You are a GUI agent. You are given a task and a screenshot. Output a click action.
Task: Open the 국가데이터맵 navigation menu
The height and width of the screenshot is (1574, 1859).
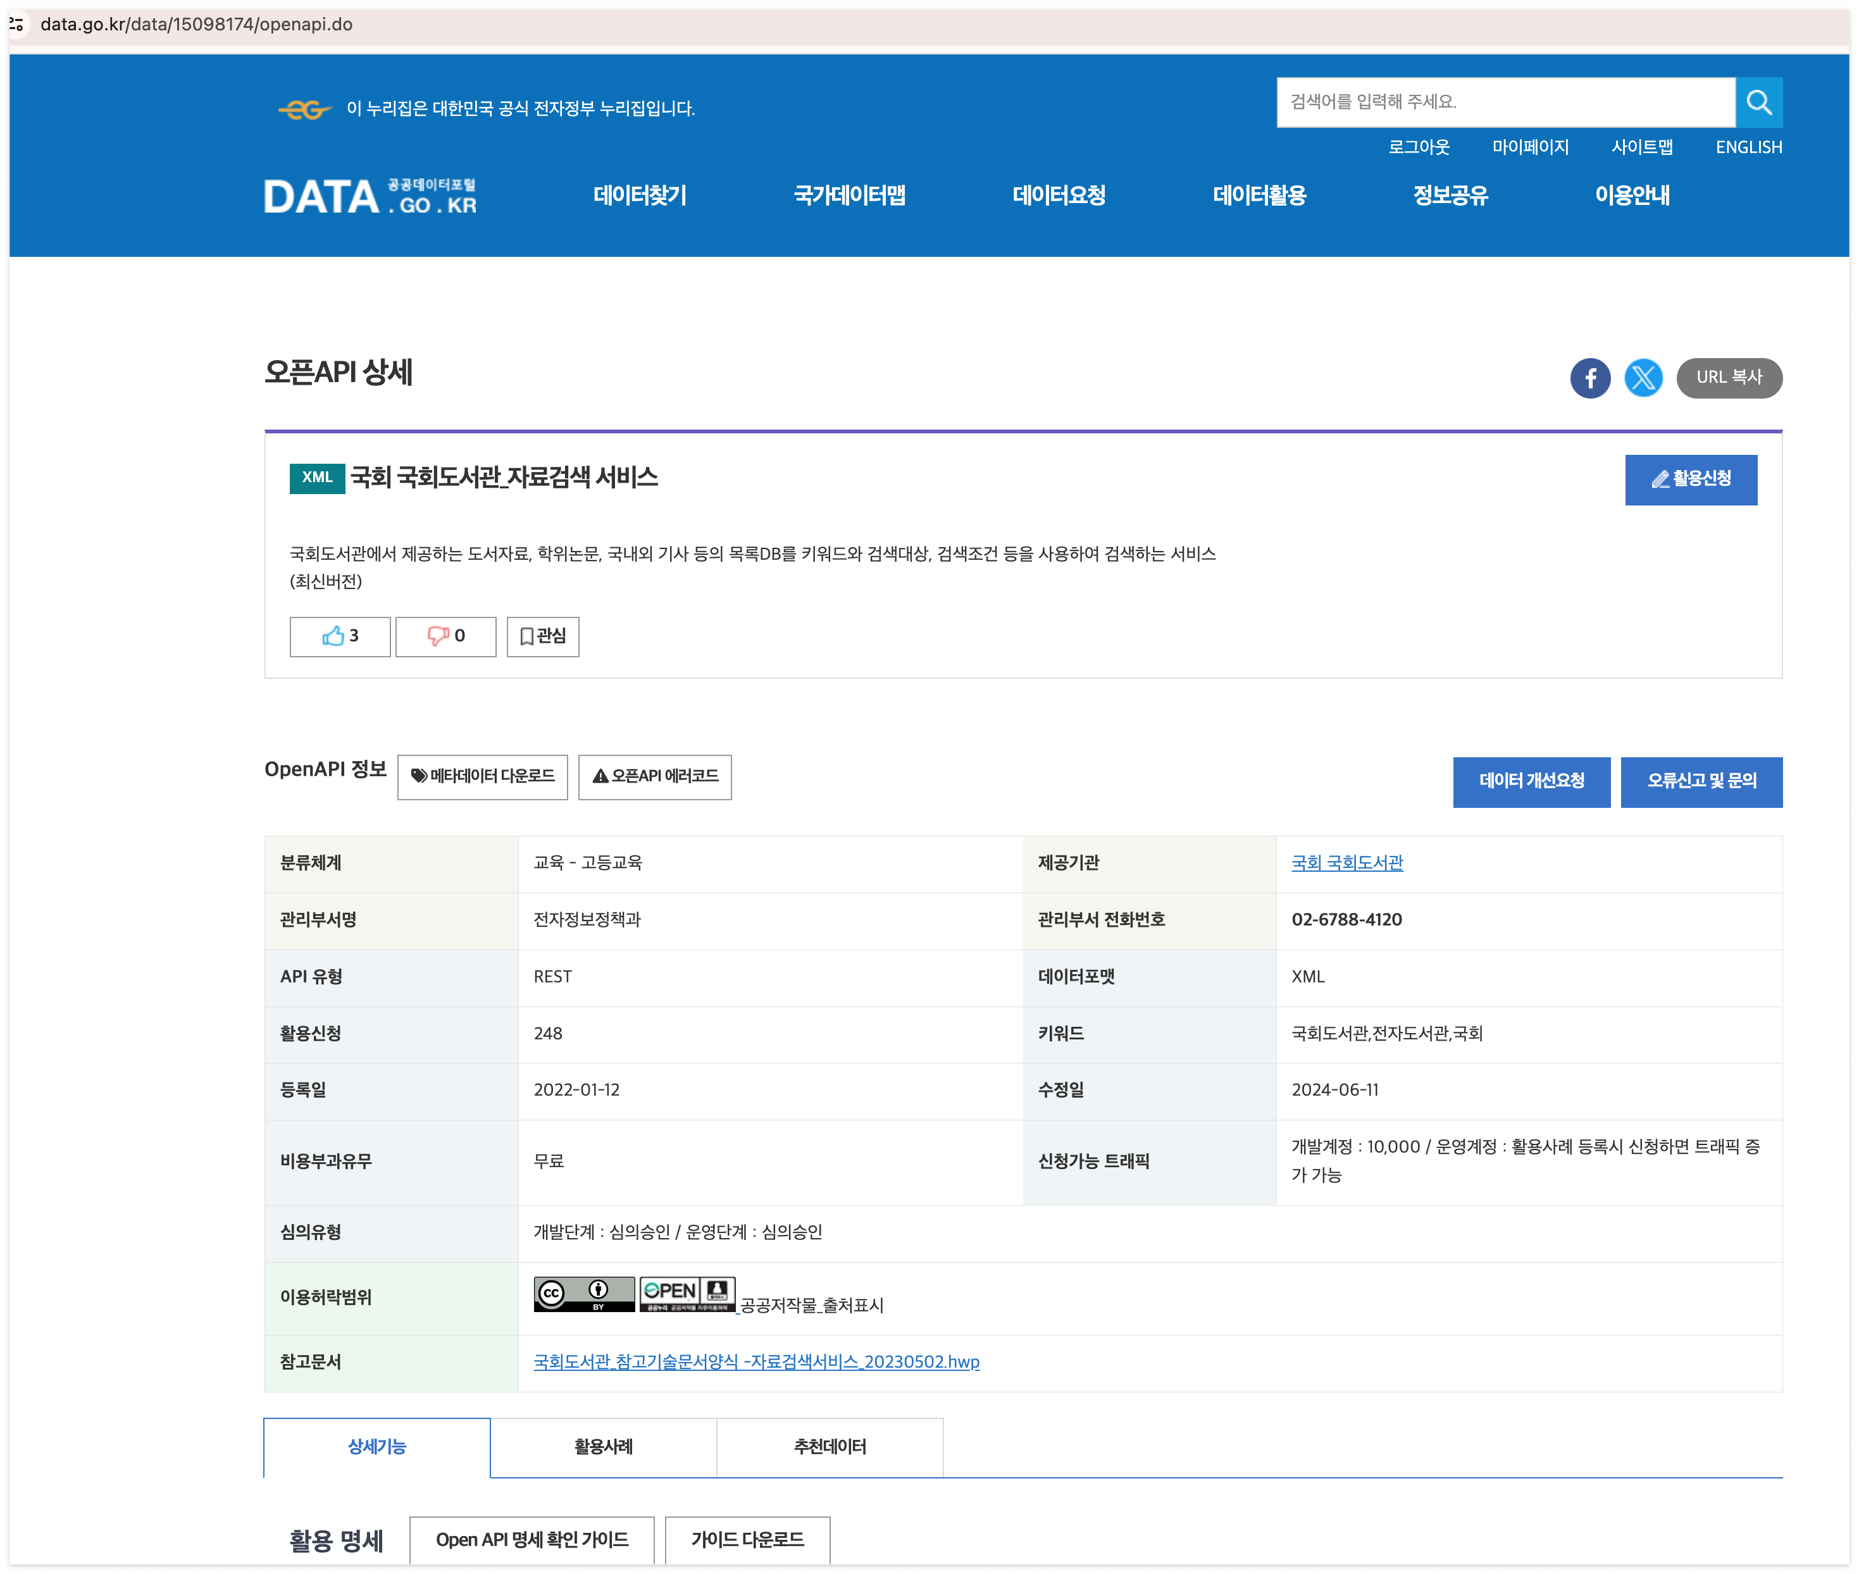point(849,195)
